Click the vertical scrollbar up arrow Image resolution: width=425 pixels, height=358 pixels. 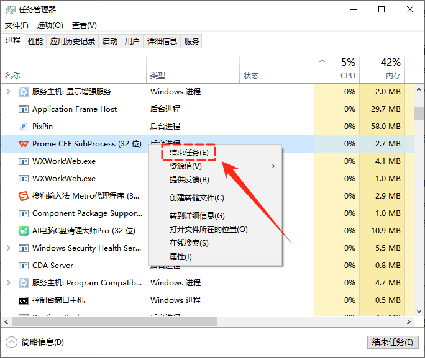tap(419, 89)
